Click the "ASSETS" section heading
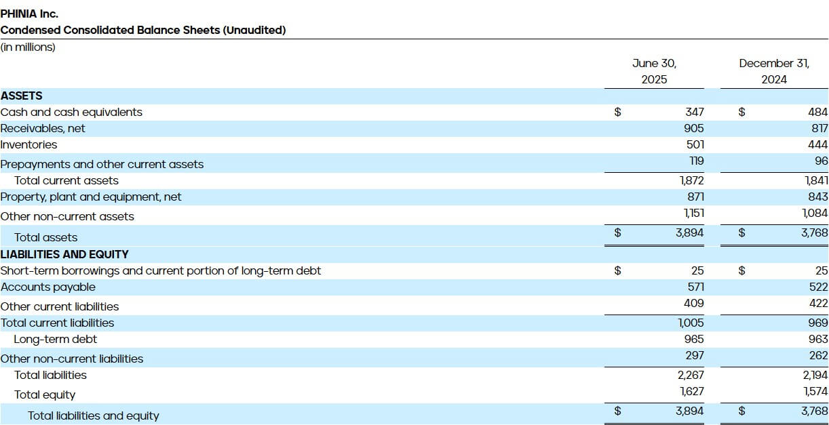829x425 pixels. [x=22, y=96]
